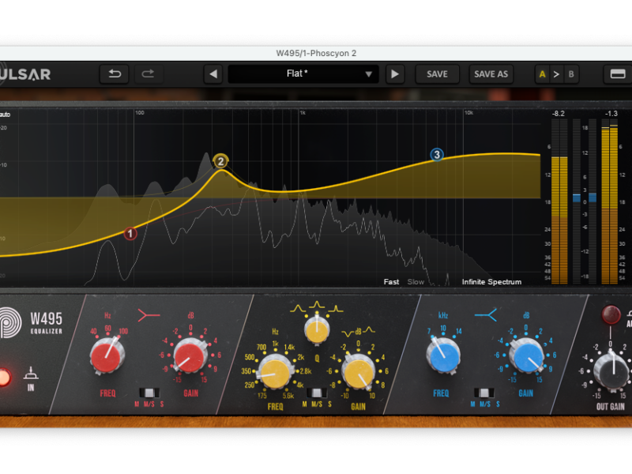Toggle the Infinite Spectrum option

[491, 282]
